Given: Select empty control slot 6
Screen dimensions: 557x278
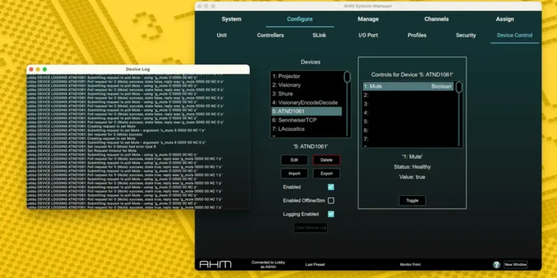Looking at the screenshot, I should pyautogui.click(x=408, y=130).
